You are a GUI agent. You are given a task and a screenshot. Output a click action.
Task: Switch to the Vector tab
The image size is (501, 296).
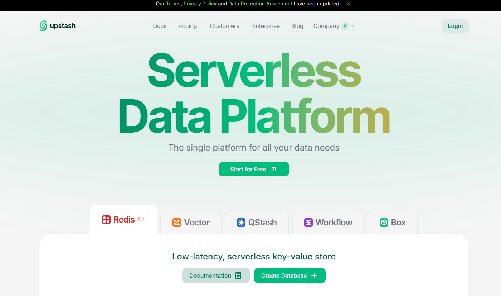point(191,222)
